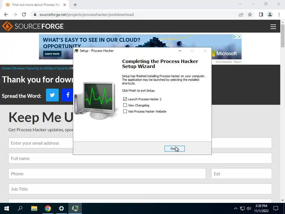Click Process Hacker setup taskbar icon
The height and width of the screenshot is (214, 285).
pos(75,208)
